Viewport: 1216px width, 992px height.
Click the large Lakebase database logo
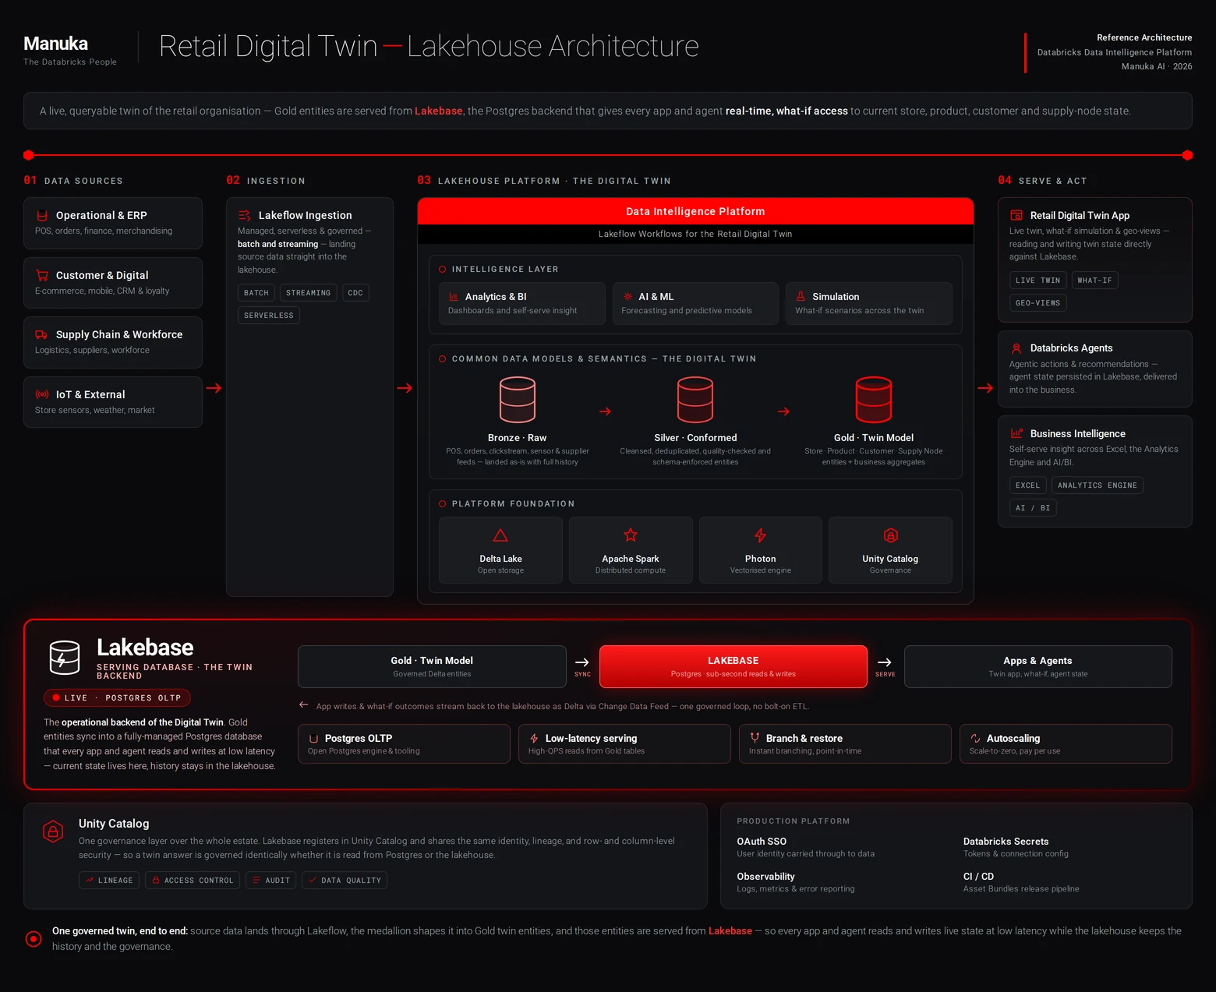tap(65, 658)
